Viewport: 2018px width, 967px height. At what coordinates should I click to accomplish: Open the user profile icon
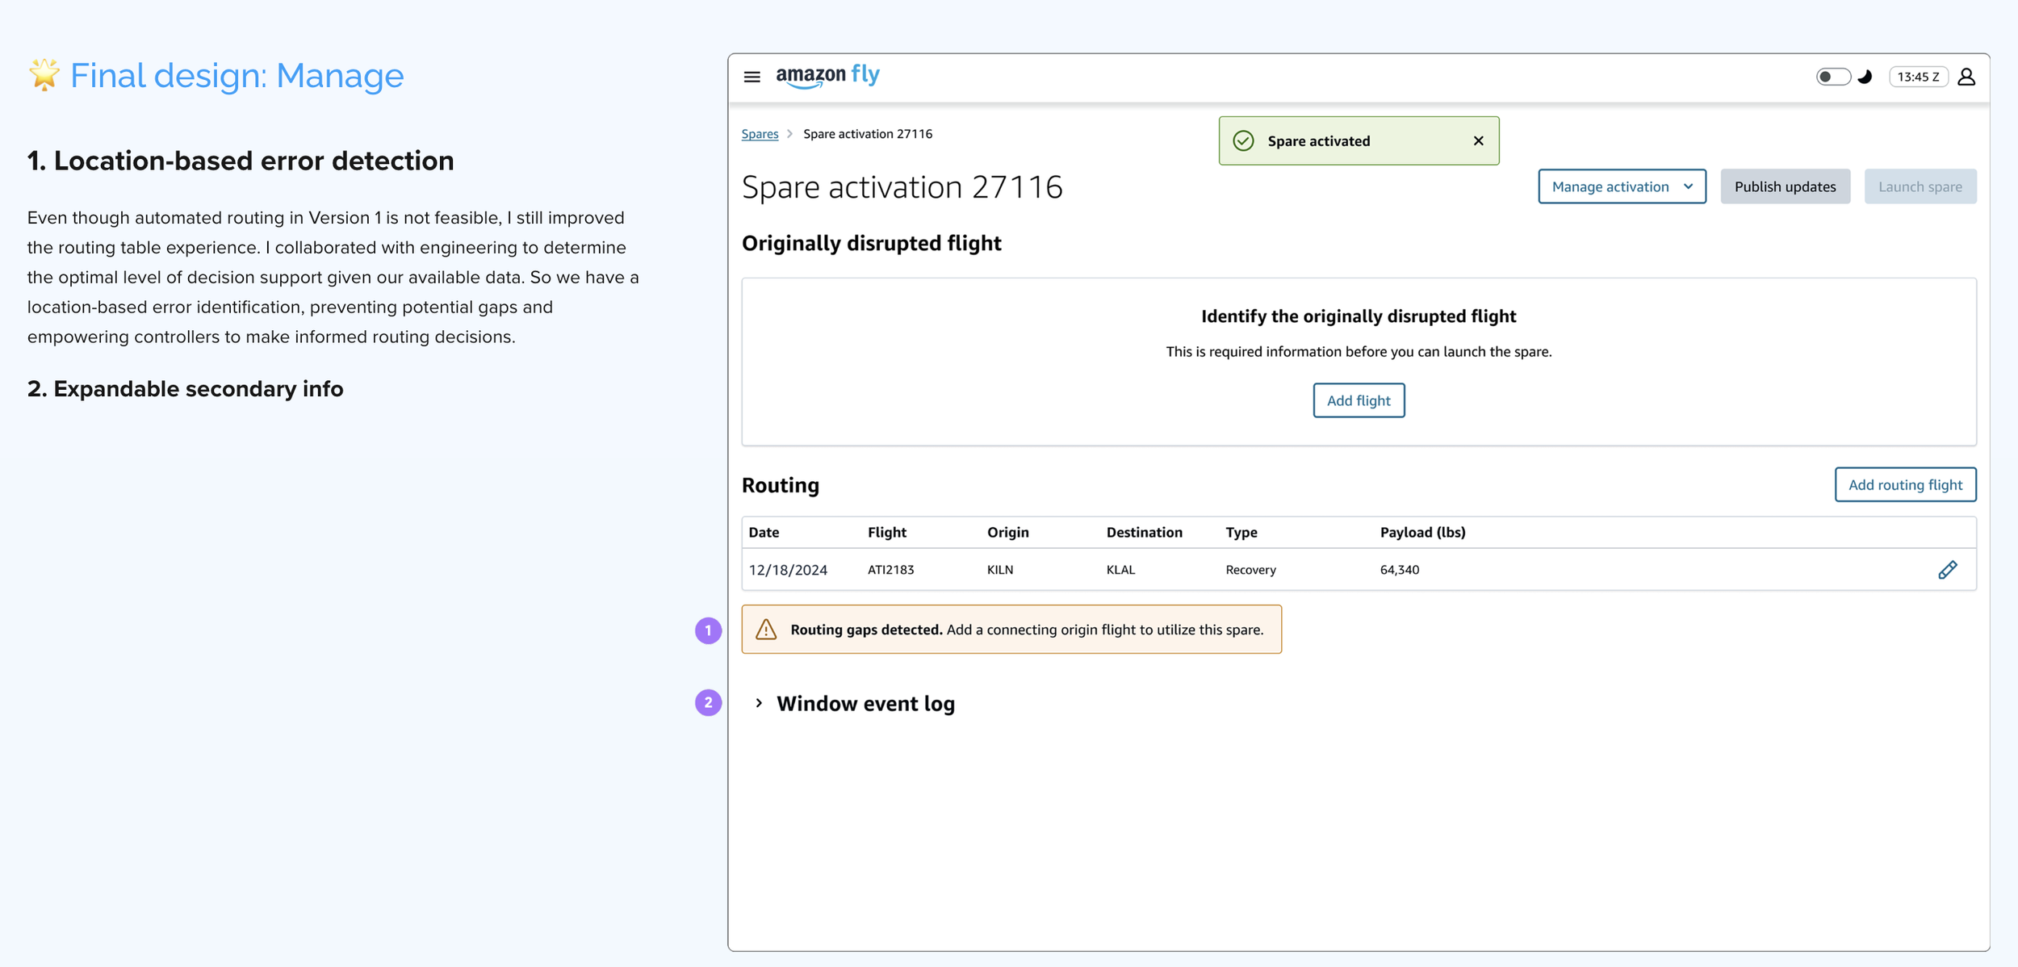(x=1966, y=77)
